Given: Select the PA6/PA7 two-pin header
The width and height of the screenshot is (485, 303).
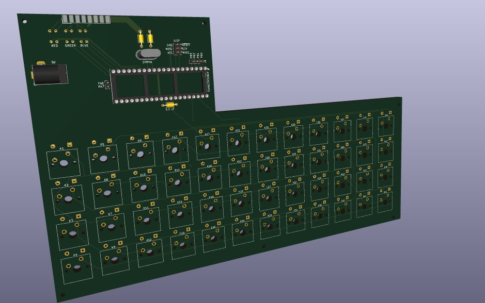Looking at the screenshot, I should point(107,85).
